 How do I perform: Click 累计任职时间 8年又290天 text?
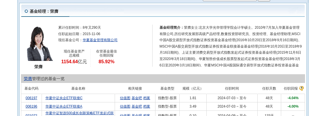coord(79,28)
